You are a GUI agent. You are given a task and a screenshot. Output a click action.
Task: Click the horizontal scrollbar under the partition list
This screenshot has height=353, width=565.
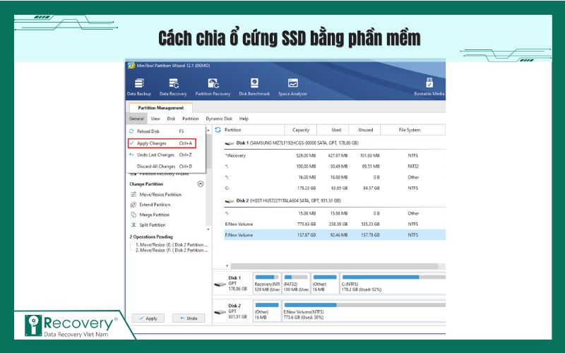click(334, 266)
